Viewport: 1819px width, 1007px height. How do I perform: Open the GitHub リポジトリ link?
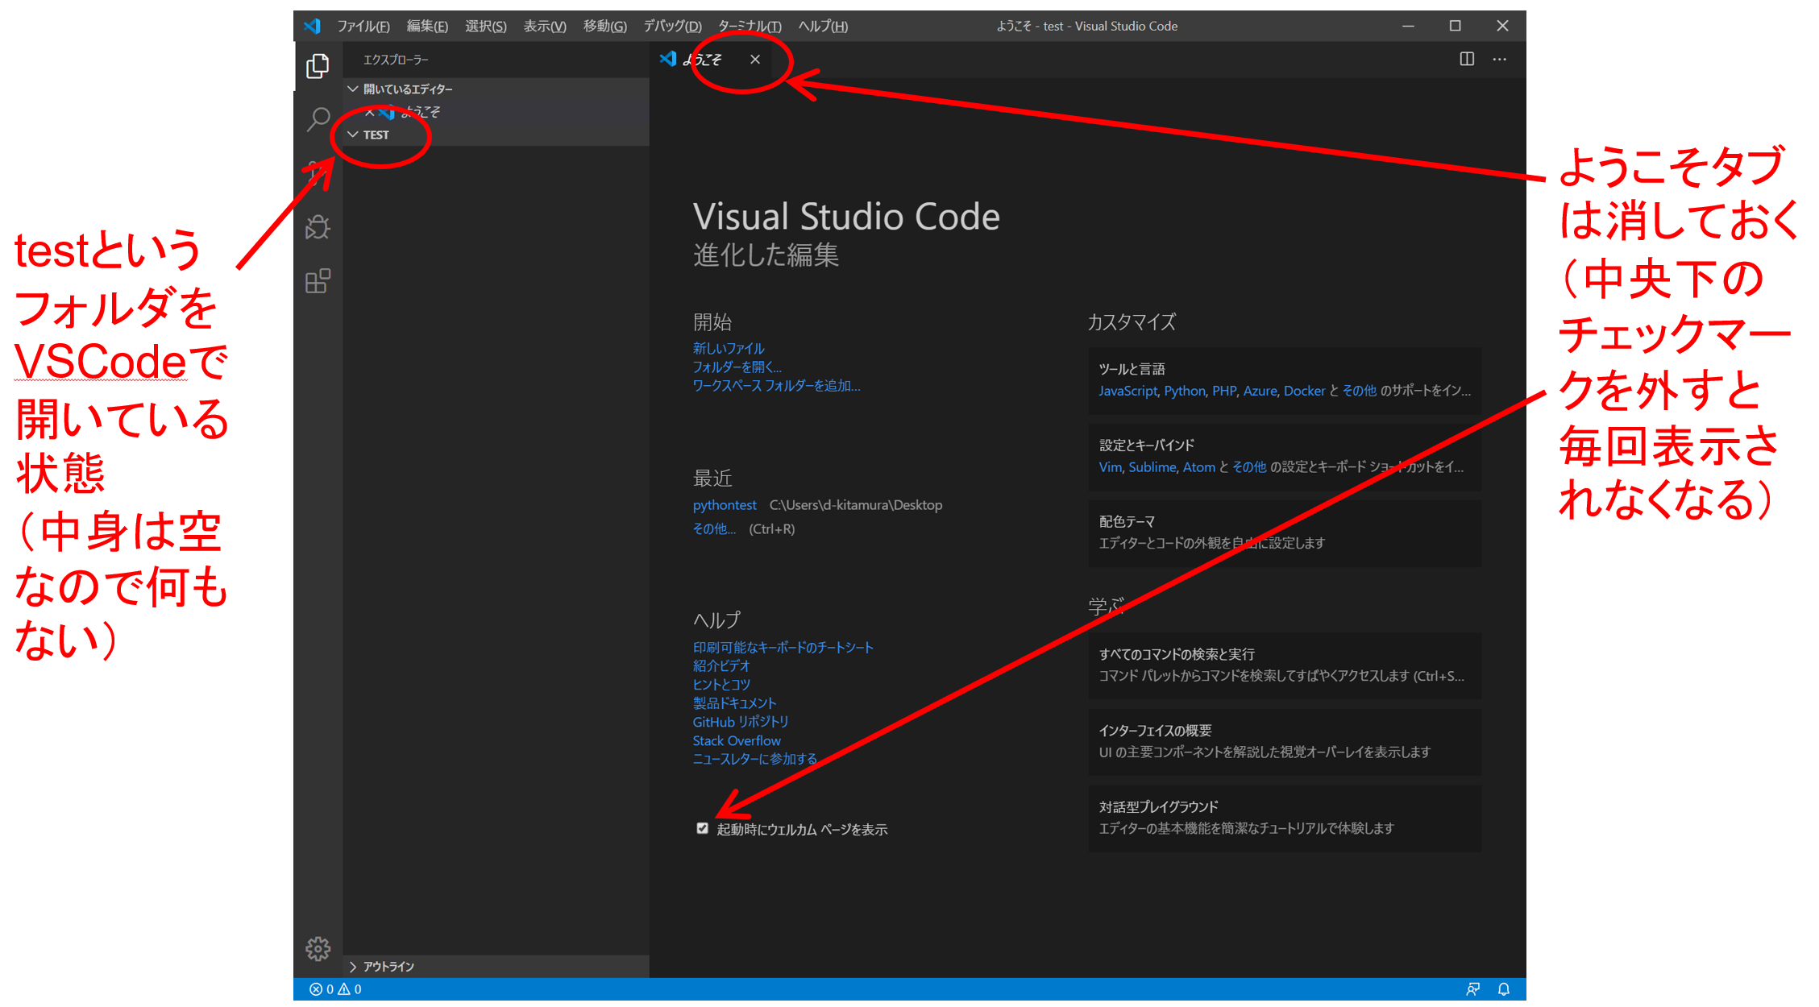(741, 722)
